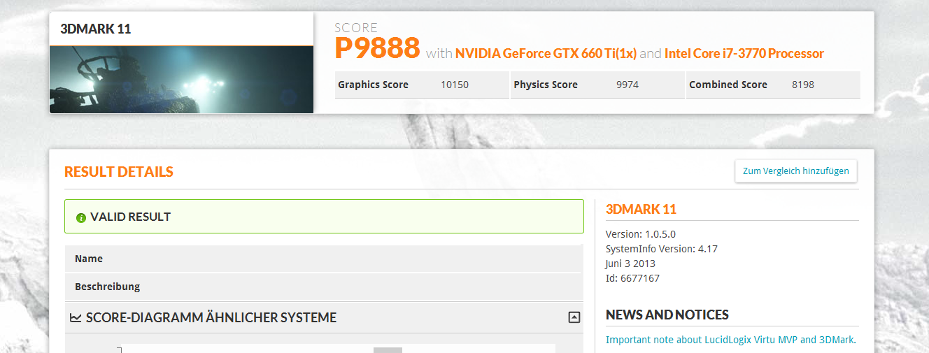Click 'SystemInfo Version: 4.17' text
Image resolution: width=929 pixels, height=353 pixels.
point(662,249)
